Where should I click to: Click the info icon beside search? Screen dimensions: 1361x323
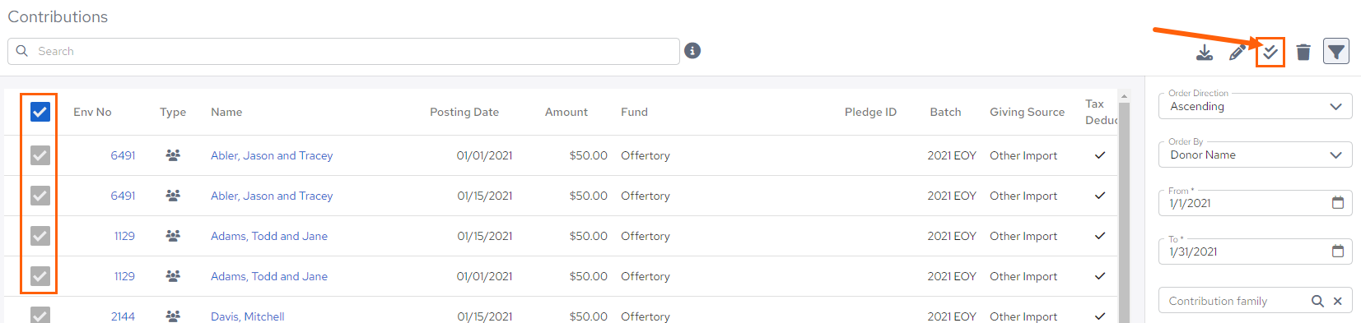tap(692, 51)
